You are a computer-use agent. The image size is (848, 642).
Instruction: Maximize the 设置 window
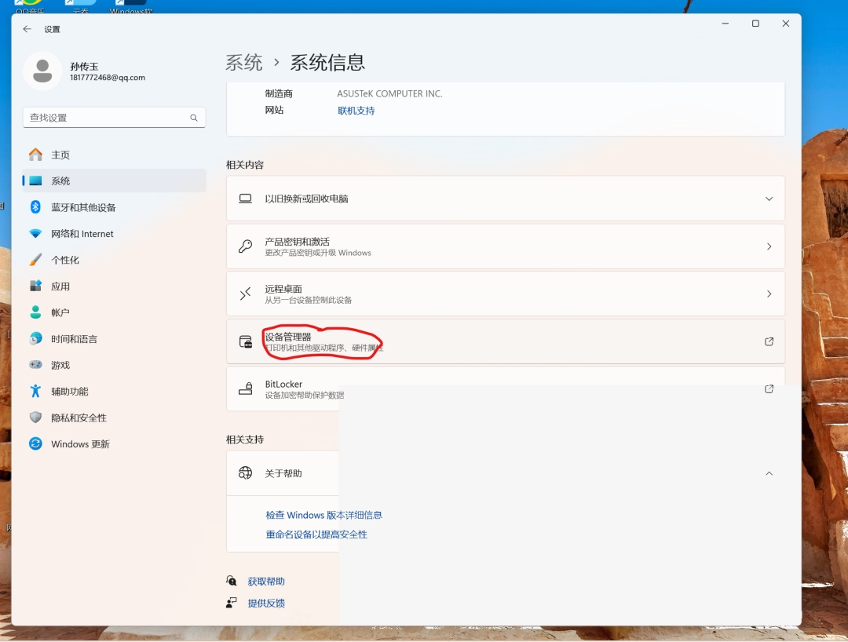[755, 24]
